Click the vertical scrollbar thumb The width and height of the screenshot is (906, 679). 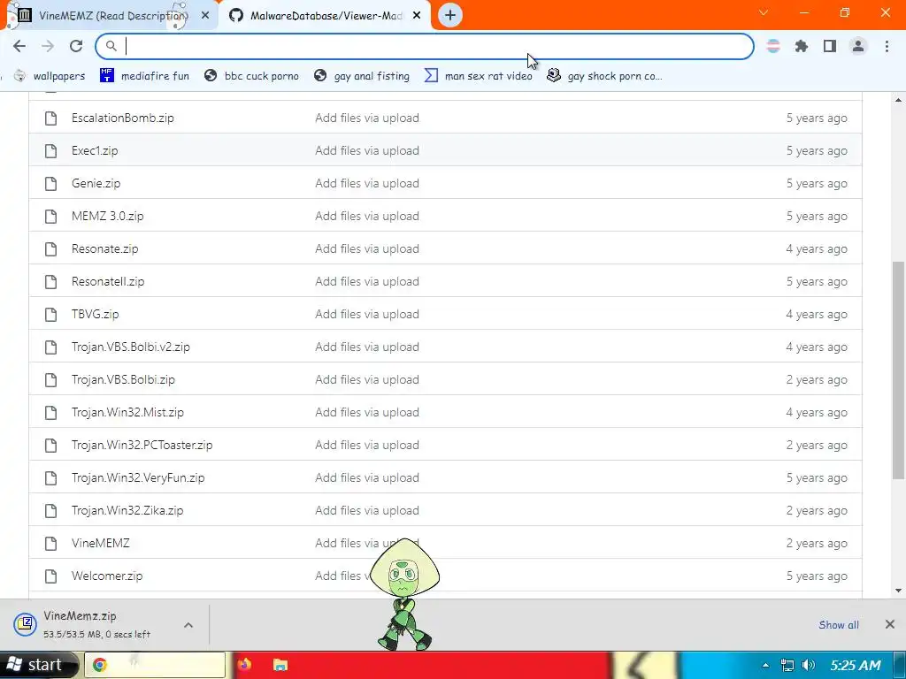coord(898,370)
